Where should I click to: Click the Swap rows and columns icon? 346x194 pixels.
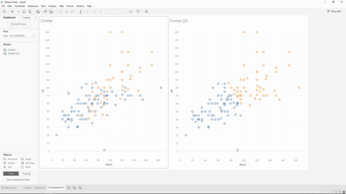coord(61,11)
